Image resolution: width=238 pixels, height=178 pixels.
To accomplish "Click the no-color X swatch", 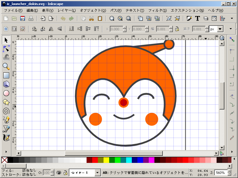I will [4, 160].
